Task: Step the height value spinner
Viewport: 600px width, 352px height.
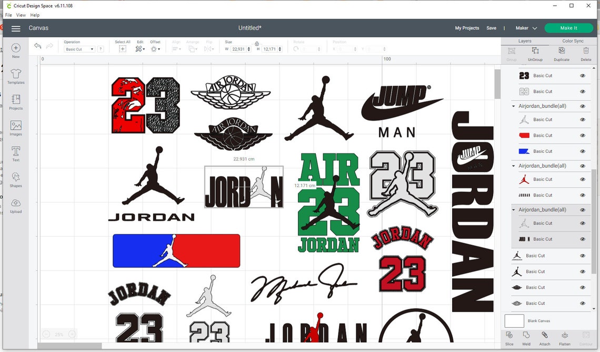Action: 279,49
